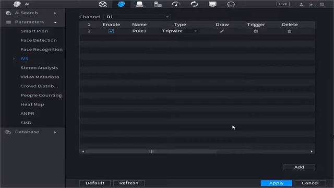Open the user account icon
This screenshot has width=334, height=188.
301,4
